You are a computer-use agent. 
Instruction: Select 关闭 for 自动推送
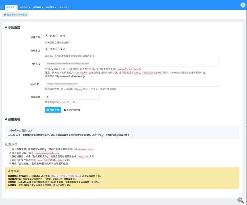[x=57, y=49]
